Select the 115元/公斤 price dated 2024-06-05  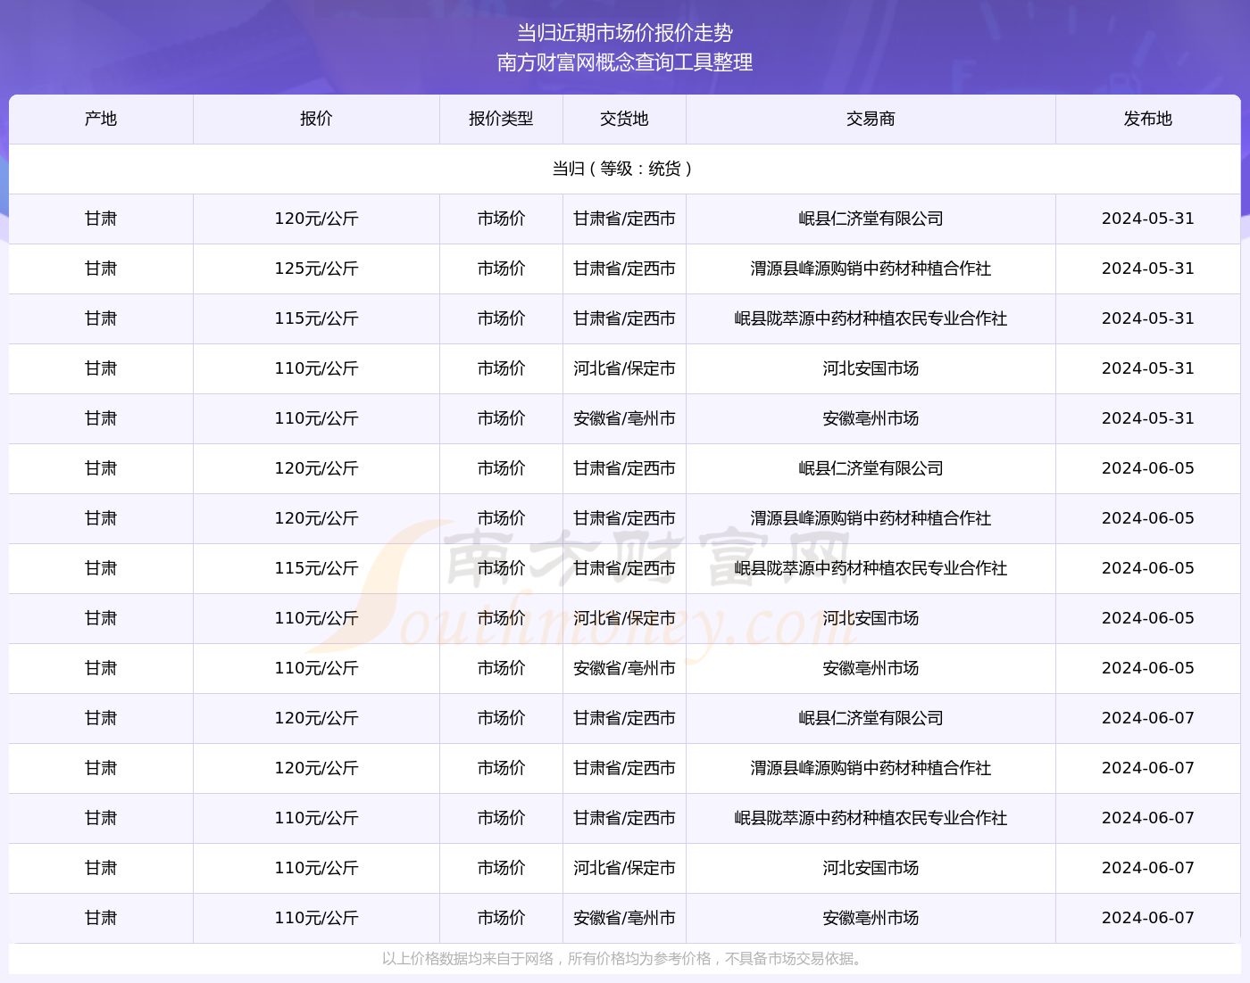(x=316, y=568)
